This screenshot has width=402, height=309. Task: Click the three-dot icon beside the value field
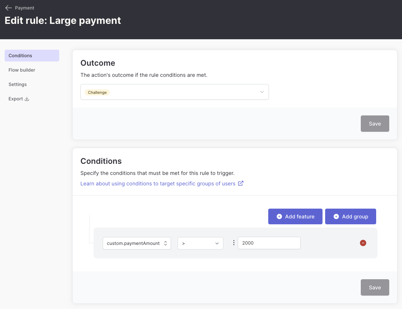[234, 243]
